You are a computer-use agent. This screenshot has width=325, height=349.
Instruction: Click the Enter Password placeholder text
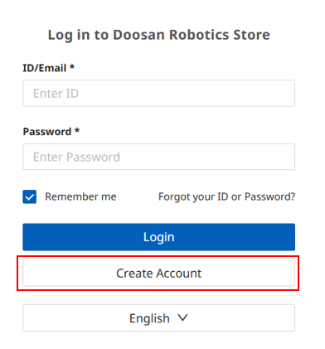(x=76, y=157)
